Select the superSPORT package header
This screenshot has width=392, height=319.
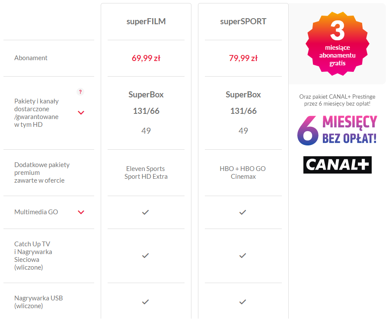click(x=243, y=22)
